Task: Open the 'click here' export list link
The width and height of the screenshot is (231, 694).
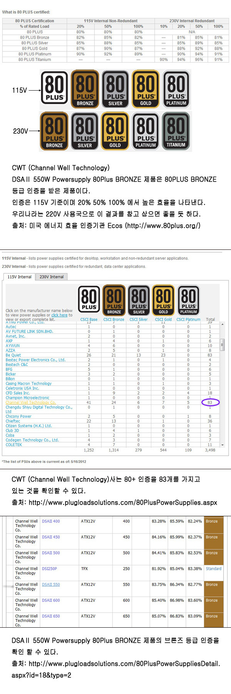Action: coord(59,315)
